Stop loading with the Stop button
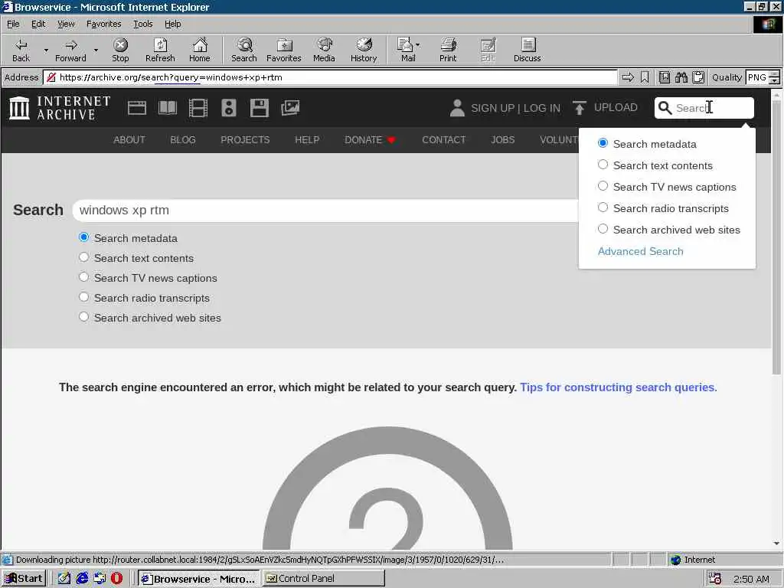The image size is (784, 588). coord(120,50)
